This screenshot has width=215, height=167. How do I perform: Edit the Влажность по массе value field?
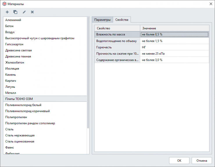pos(174,34)
